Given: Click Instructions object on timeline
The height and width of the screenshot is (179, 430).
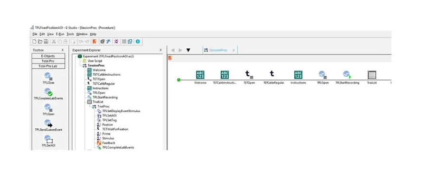Looking at the screenshot, I should pos(298,77).
